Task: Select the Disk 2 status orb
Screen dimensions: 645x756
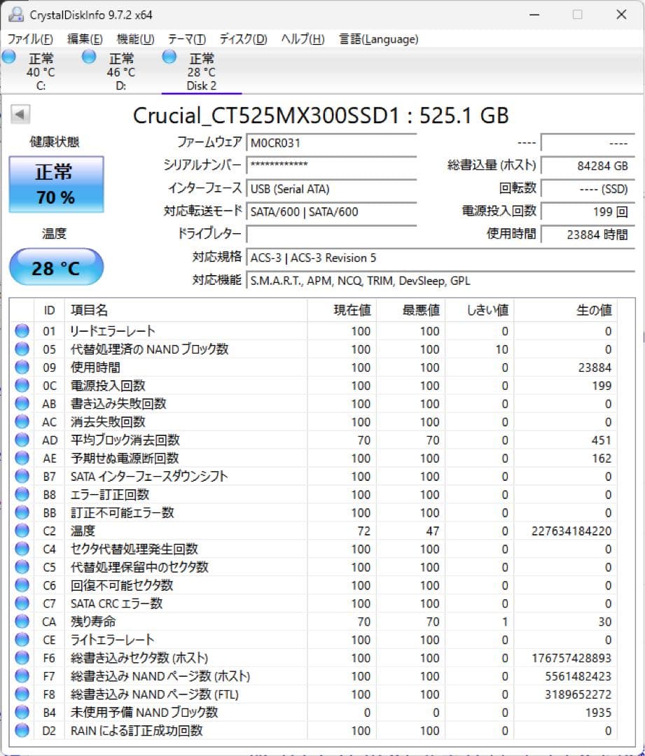Action: 169,57
